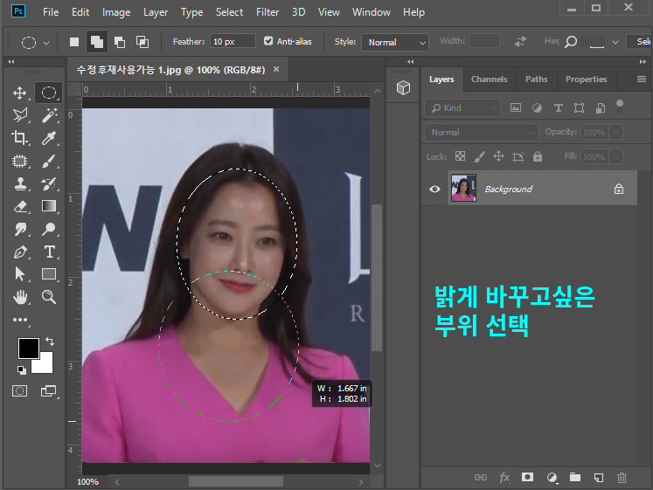The width and height of the screenshot is (653, 490).
Task: Open the Image menu
Action: pos(116,12)
